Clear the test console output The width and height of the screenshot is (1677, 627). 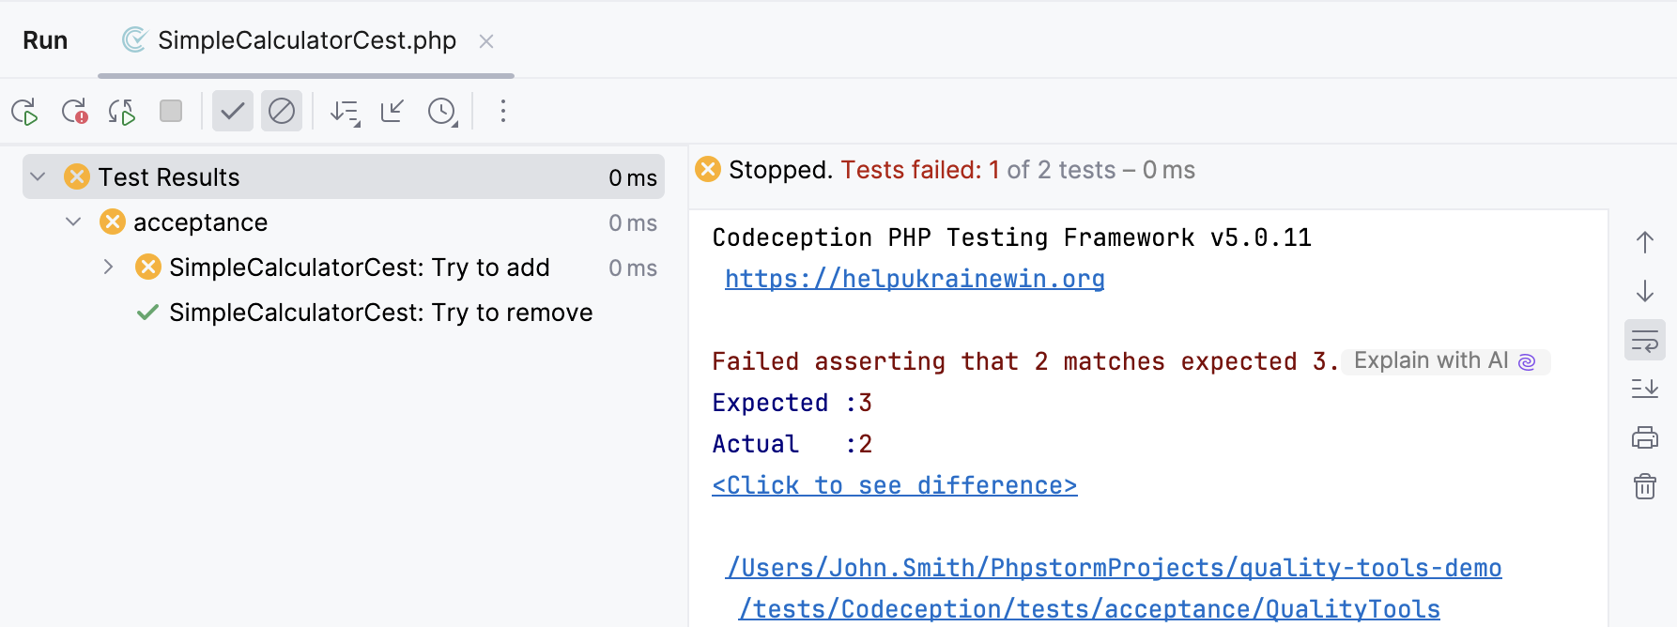pos(1645,486)
